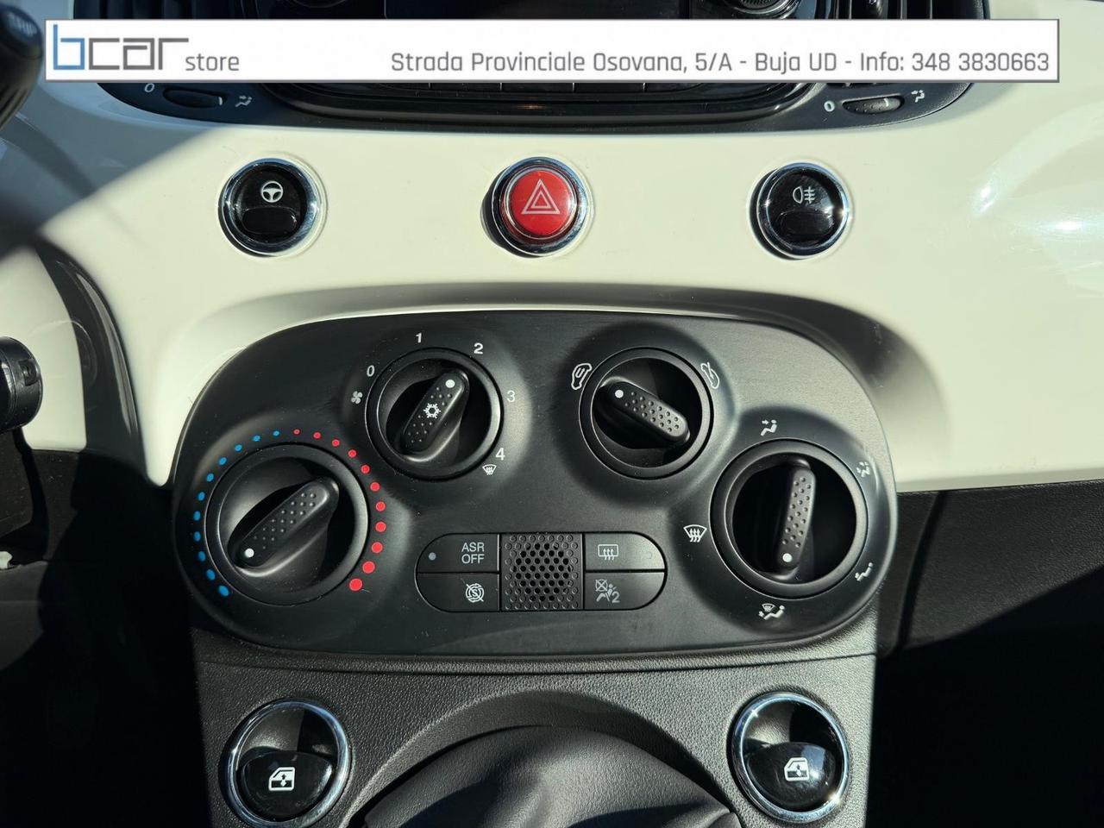Viewport: 1104px width, 828px height.
Task: Click the central speaker grille
Action: pyautogui.click(x=541, y=572)
